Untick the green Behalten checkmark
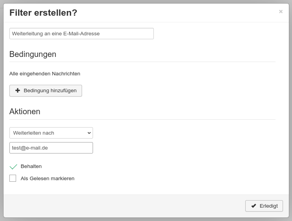Screen dimensions: 292x221 [x=13, y=167]
